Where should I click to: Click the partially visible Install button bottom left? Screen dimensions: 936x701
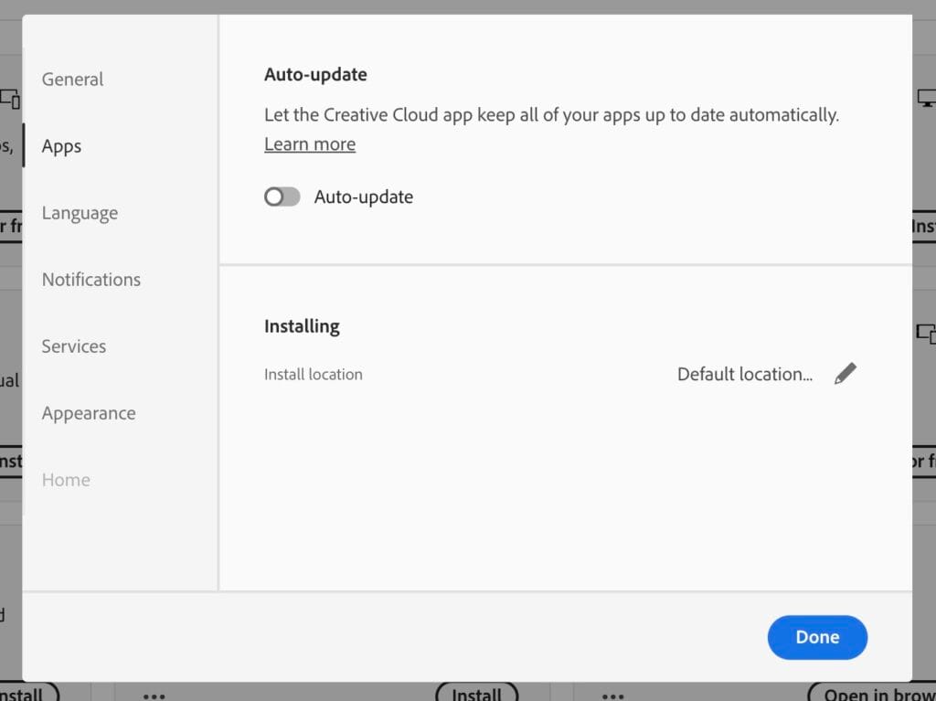27,695
